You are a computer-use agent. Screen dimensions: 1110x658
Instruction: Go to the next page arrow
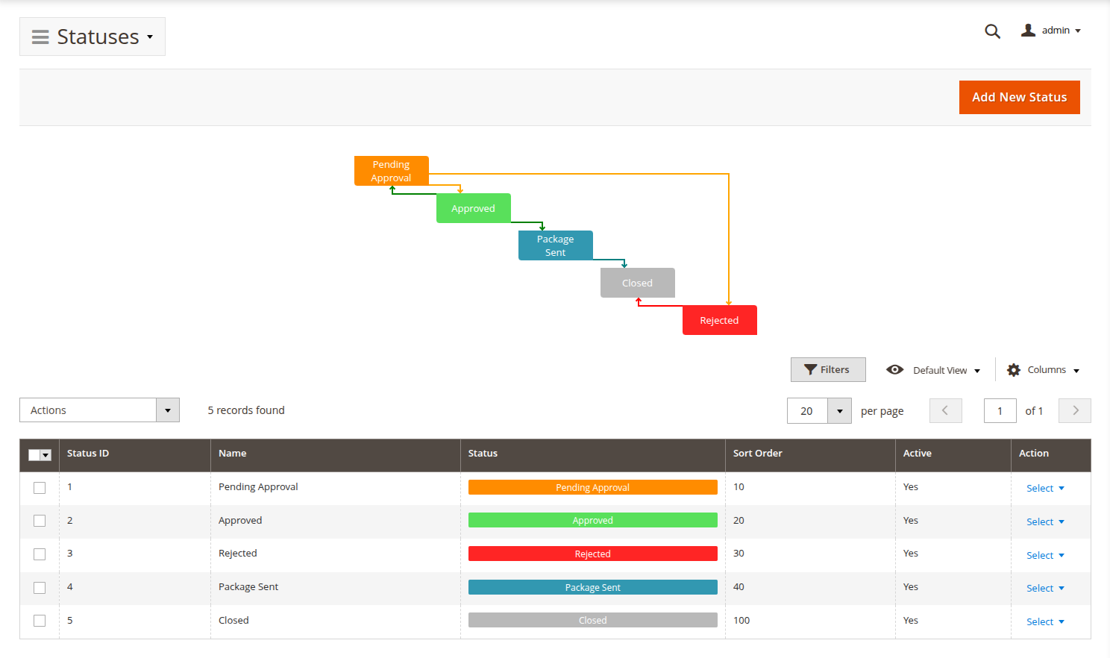(x=1074, y=410)
